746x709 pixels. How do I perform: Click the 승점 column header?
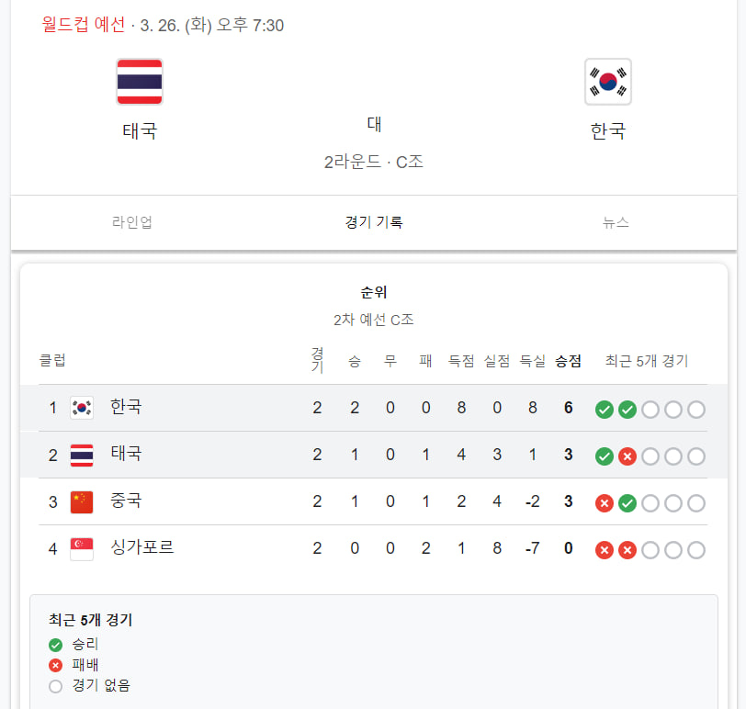pos(568,361)
